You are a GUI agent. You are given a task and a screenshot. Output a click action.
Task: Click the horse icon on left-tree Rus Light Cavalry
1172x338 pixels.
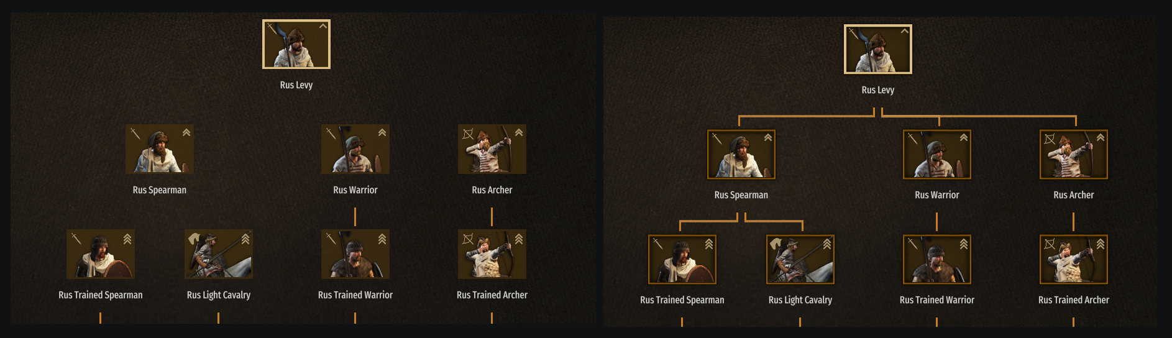pos(195,239)
